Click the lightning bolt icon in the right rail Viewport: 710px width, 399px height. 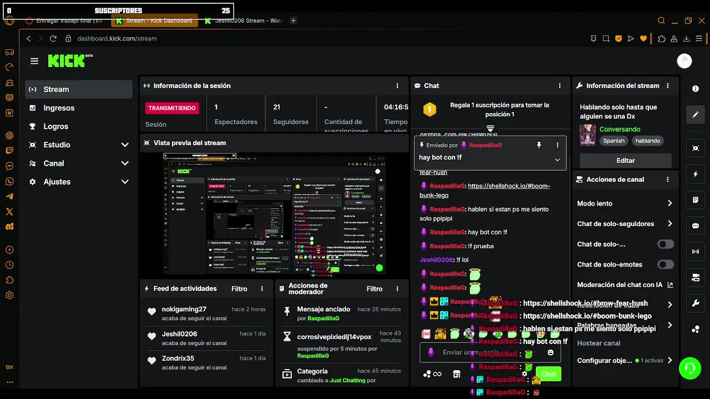696,174
